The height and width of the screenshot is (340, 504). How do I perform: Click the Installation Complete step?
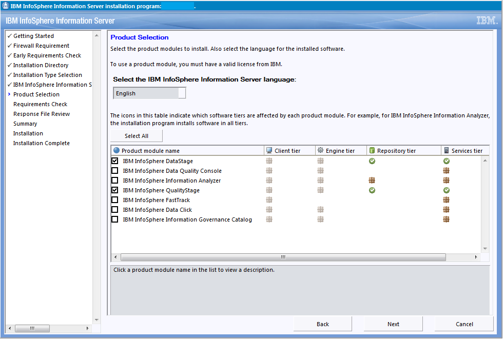pyautogui.click(x=42, y=143)
